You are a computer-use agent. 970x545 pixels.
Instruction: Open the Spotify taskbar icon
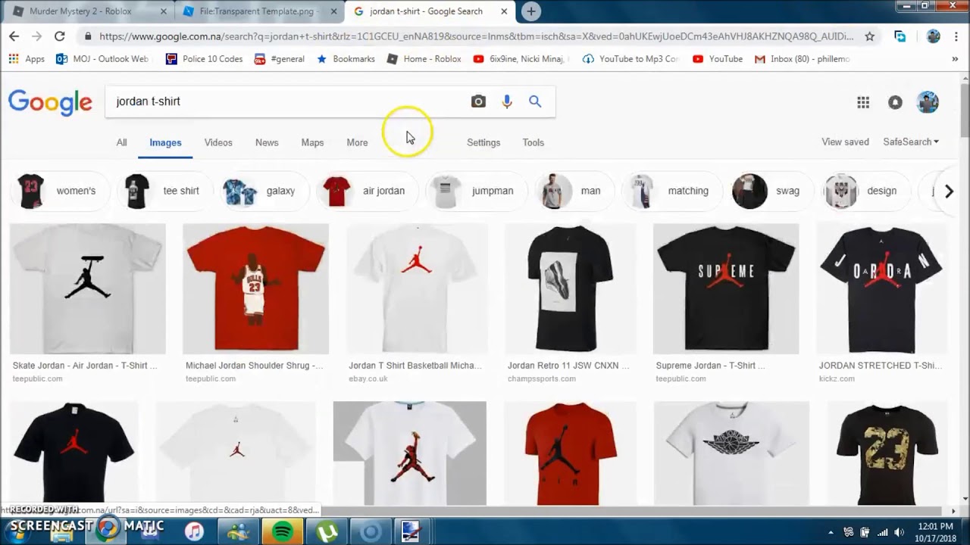click(283, 531)
